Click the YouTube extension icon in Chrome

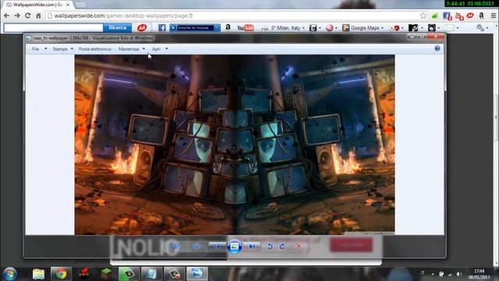pos(459,16)
